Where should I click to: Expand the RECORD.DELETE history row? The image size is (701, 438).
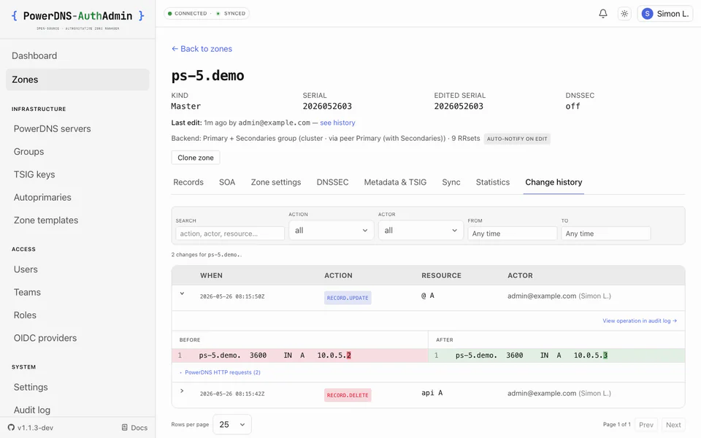point(182,391)
